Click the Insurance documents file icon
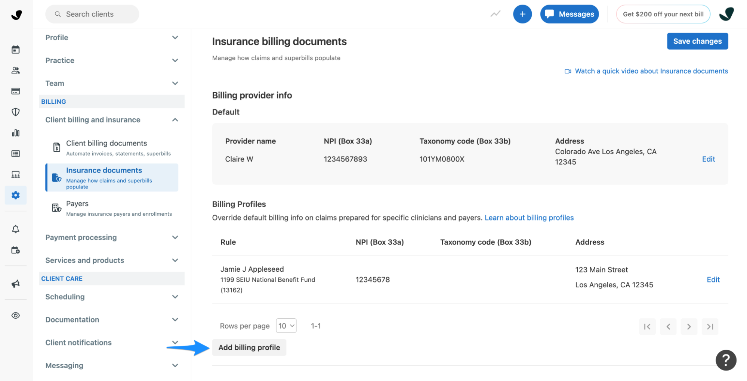Image resolution: width=747 pixels, height=381 pixels. [x=56, y=178]
